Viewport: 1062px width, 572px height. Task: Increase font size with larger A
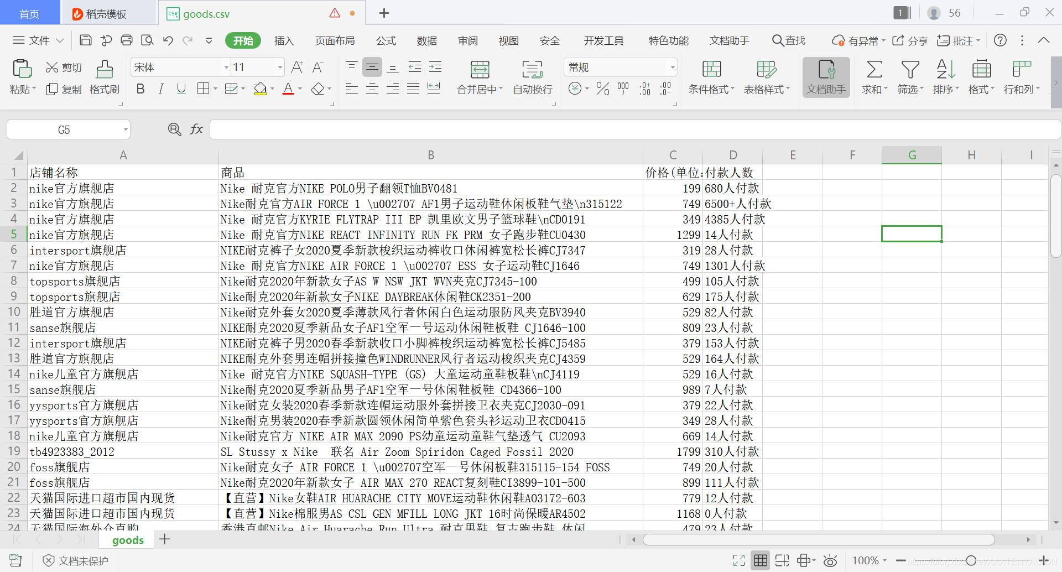(x=297, y=67)
